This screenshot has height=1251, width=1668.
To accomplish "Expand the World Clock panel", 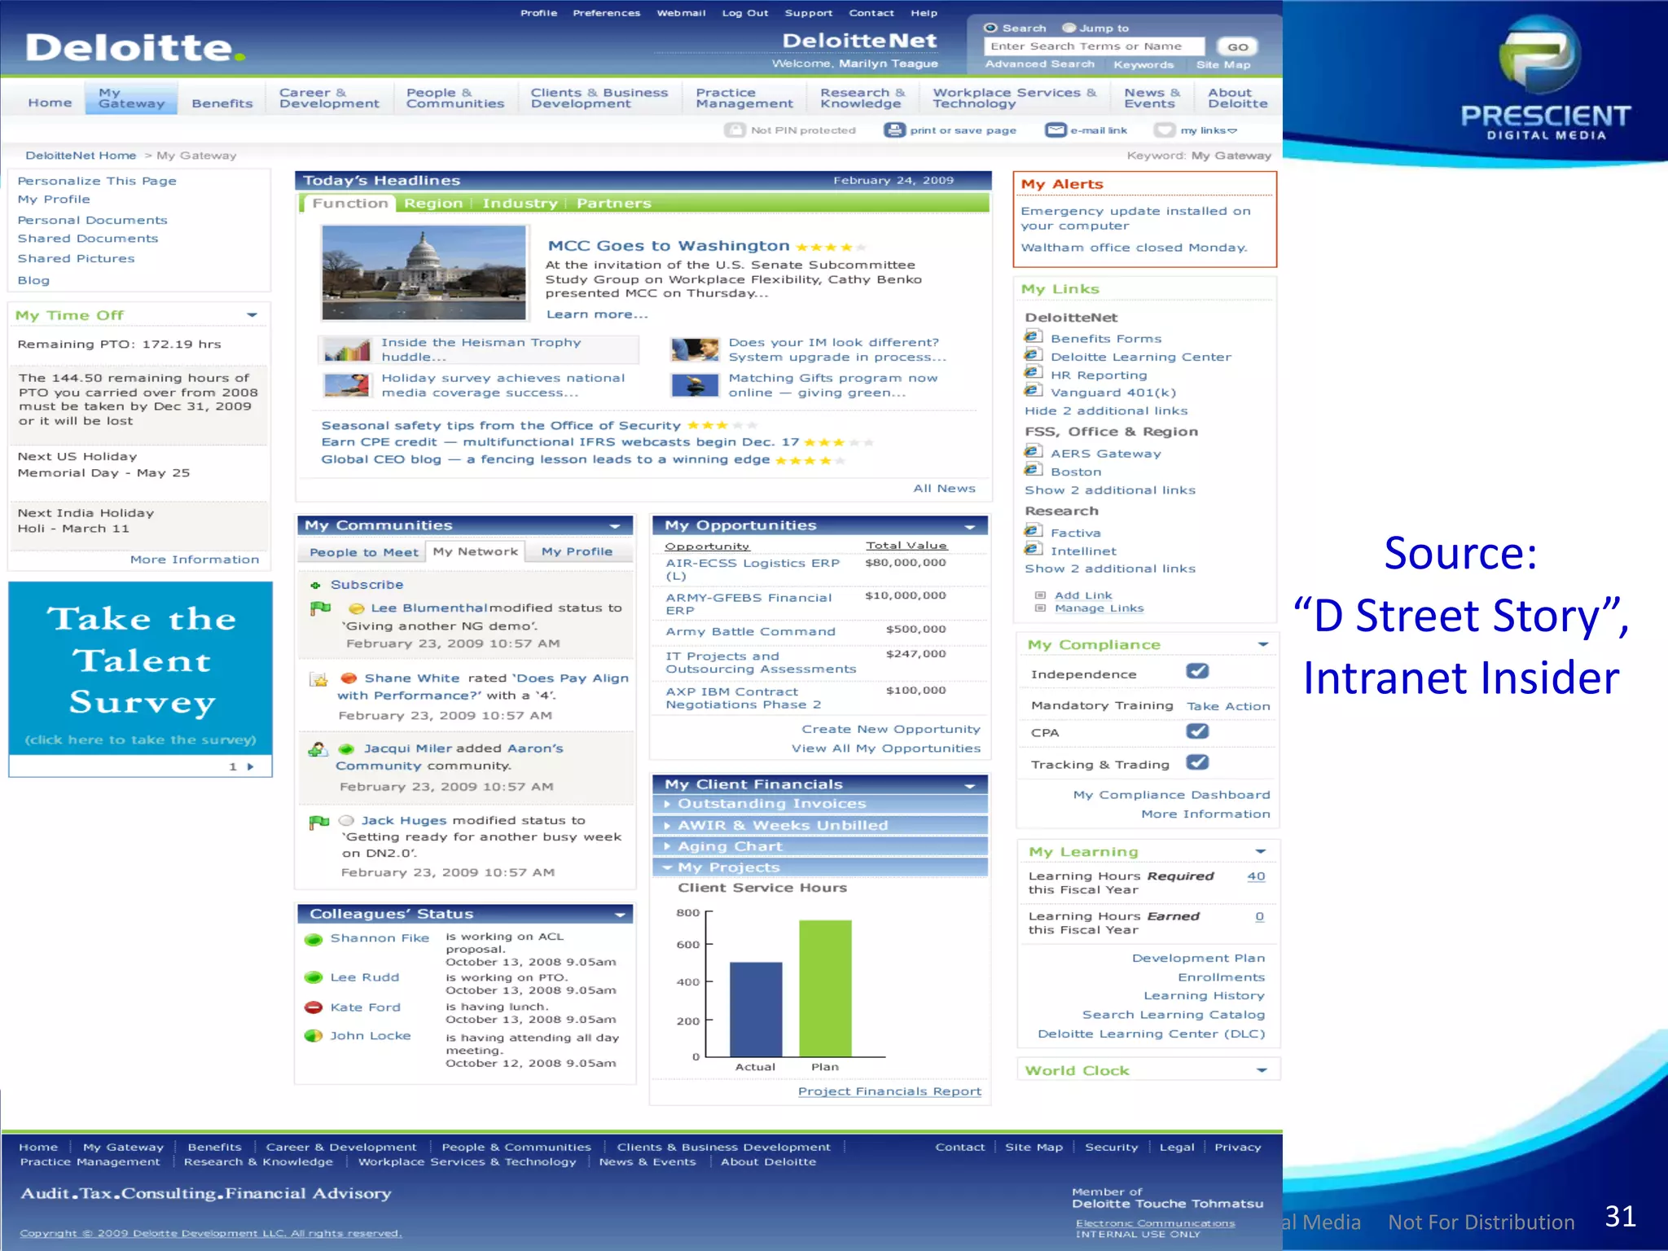I will pyautogui.click(x=1262, y=1070).
